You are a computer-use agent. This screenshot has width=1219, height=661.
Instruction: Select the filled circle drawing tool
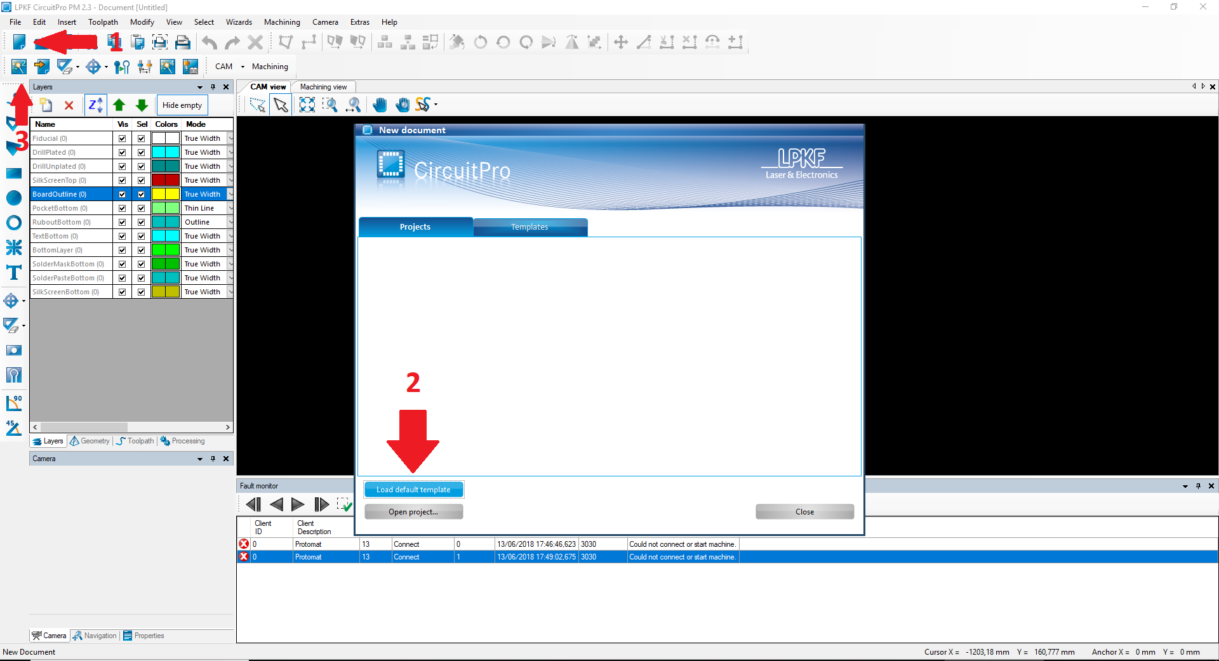point(13,198)
